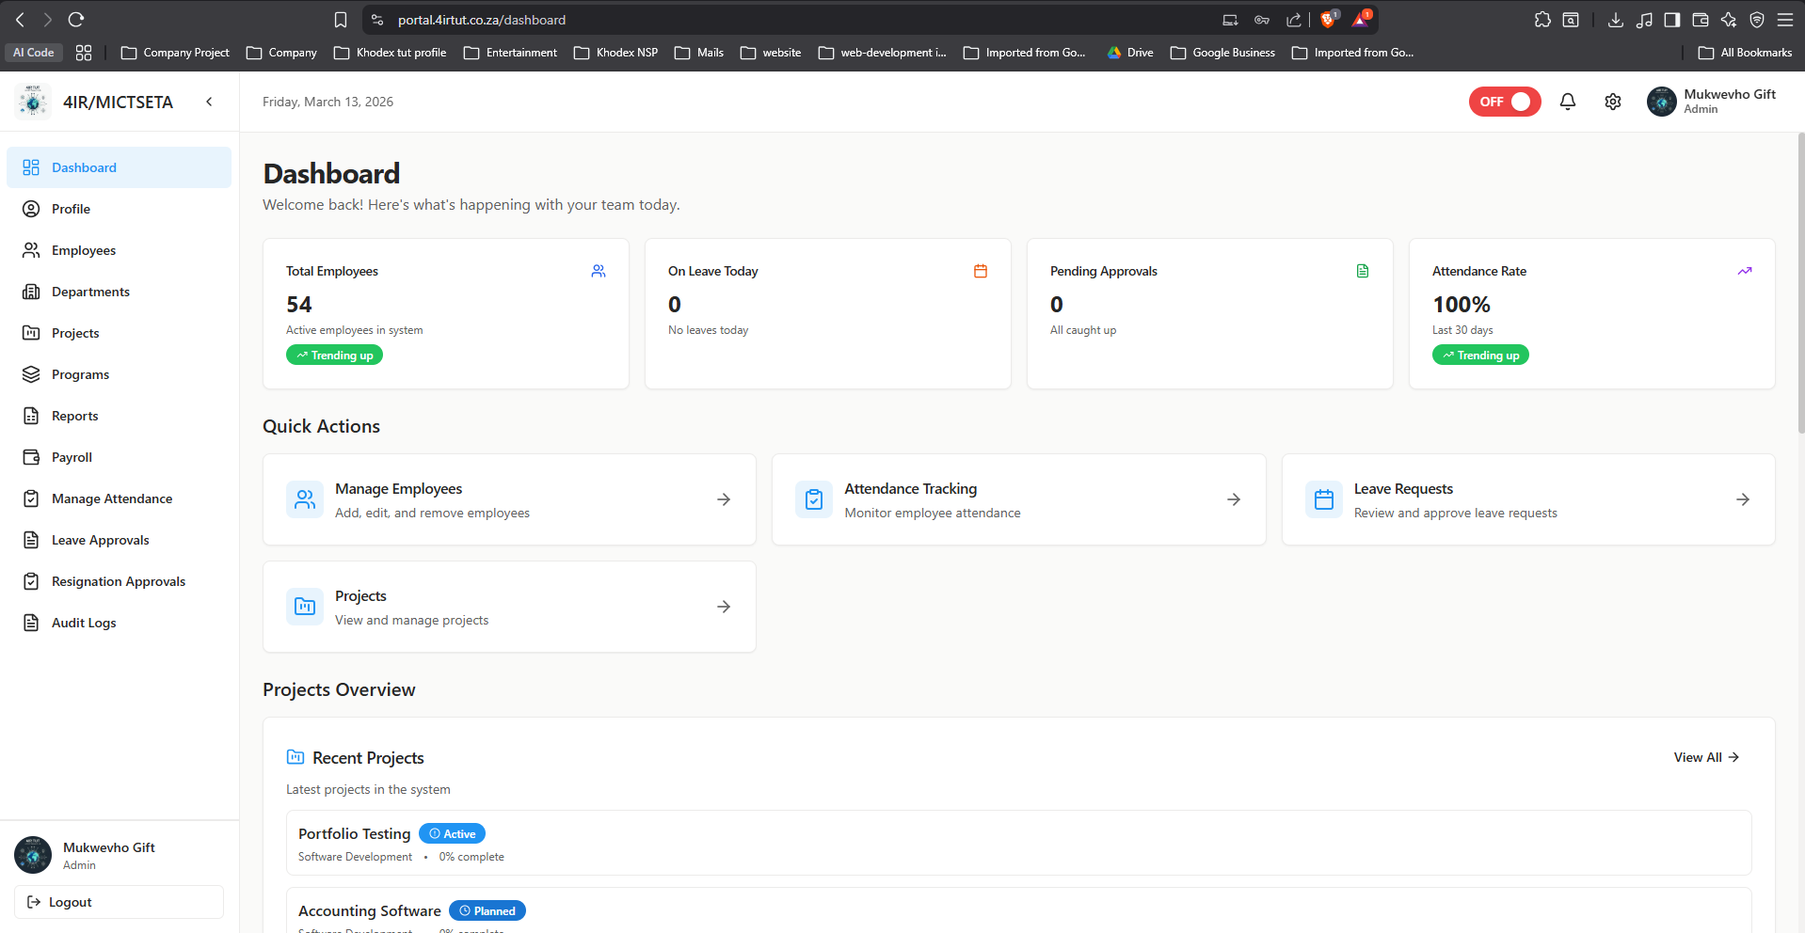1805x933 pixels.
Task: Toggle the OFF switch in header
Action: pyautogui.click(x=1504, y=102)
